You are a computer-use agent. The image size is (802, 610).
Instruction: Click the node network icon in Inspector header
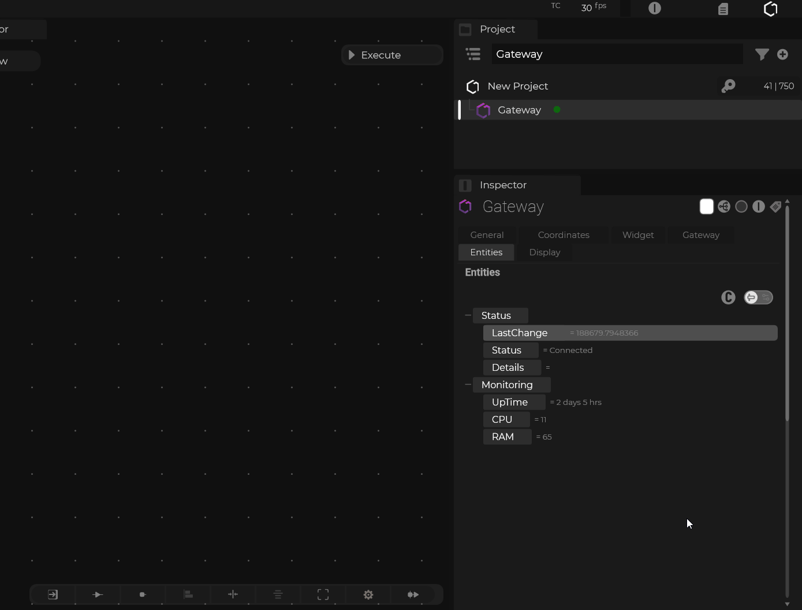(x=724, y=207)
